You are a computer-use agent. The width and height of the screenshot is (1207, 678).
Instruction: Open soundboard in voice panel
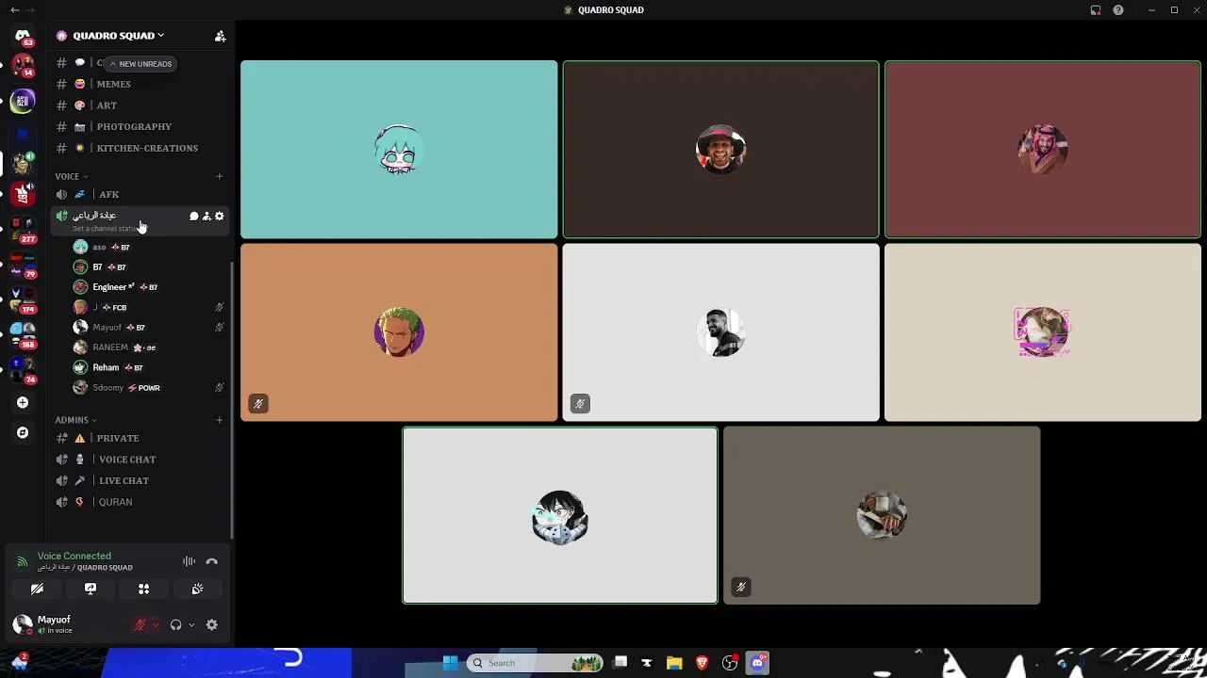pyautogui.click(x=197, y=589)
